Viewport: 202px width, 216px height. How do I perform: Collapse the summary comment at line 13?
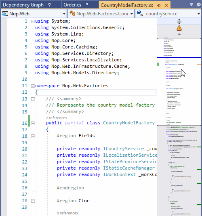[33, 99]
